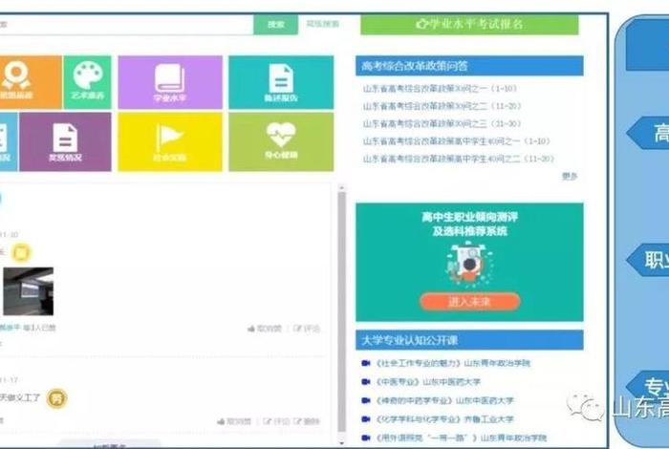The width and height of the screenshot is (669, 449).
Task: Click video icon beside 神奇的中药学专业
Action: [x=366, y=400]
